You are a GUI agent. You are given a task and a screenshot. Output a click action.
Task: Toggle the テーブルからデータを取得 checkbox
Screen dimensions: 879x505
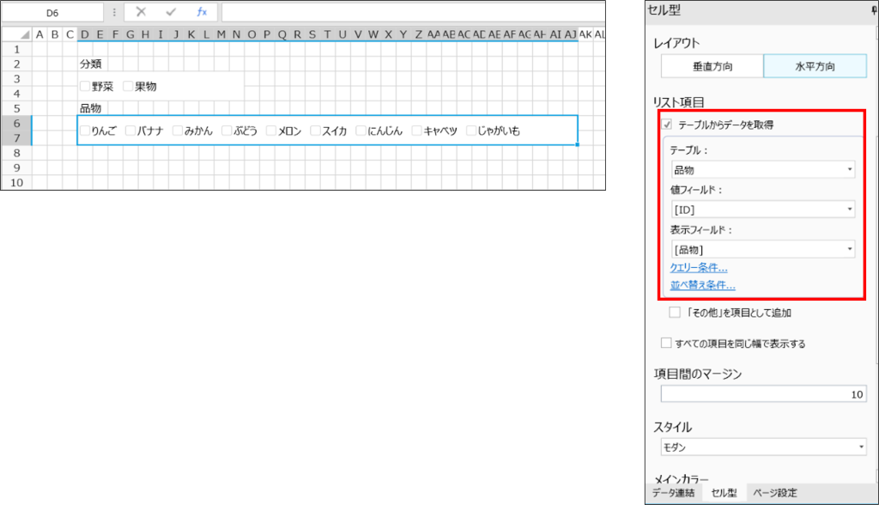667,125
